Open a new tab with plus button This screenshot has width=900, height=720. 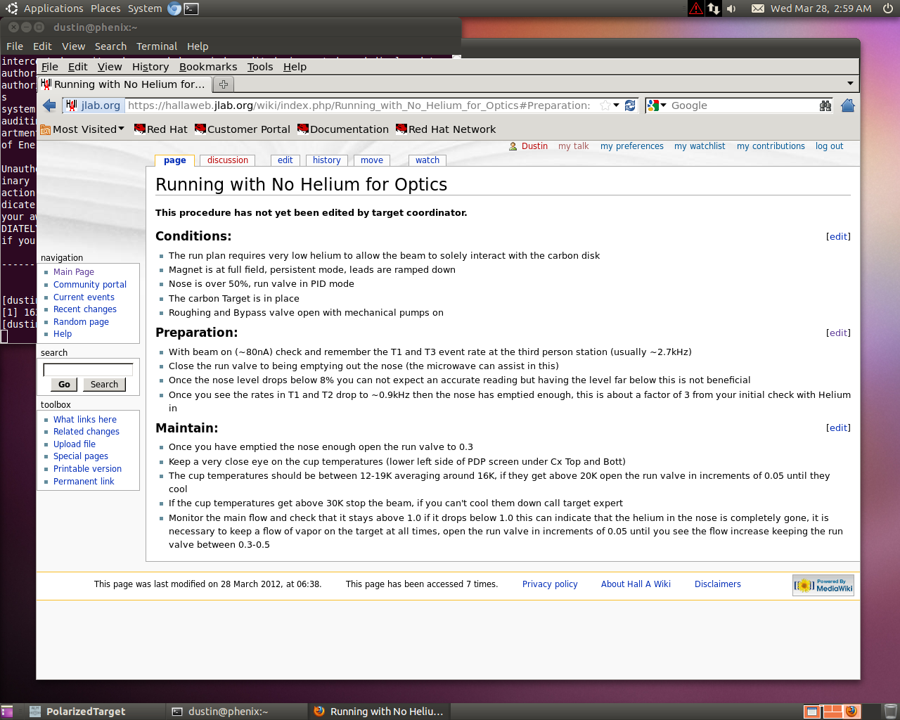224,84
